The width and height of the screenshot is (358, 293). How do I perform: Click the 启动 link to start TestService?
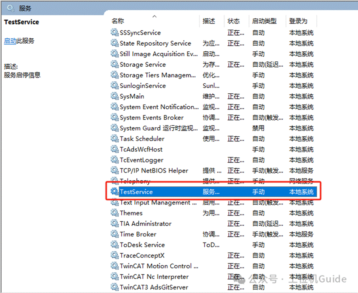(x=10, y=41)
